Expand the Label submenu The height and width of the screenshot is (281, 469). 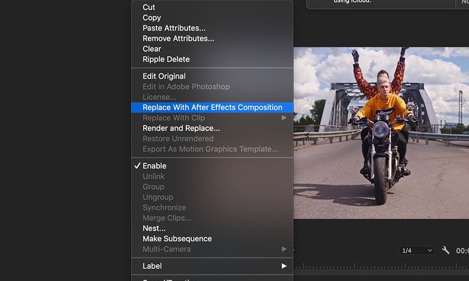[213, 266]
